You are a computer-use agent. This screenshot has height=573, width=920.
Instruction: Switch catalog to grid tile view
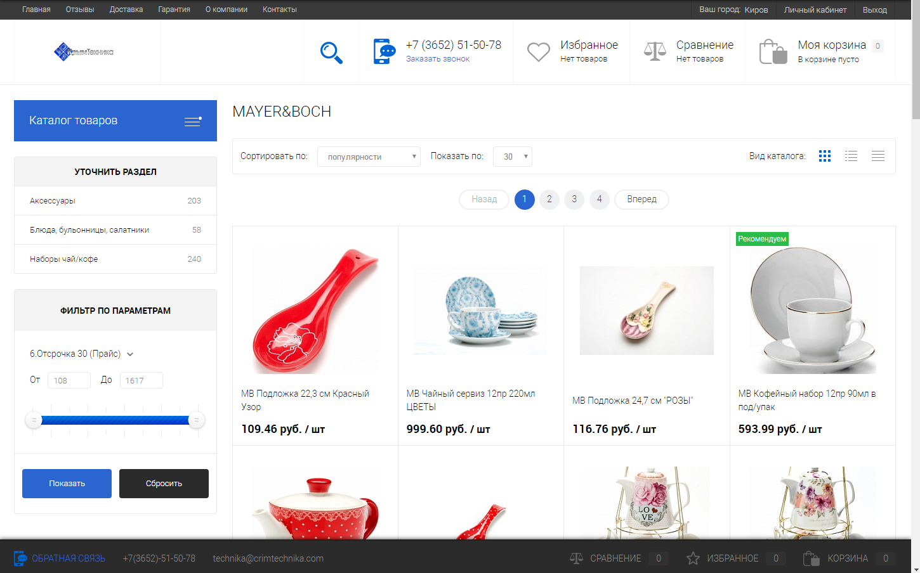click(824, 156)
